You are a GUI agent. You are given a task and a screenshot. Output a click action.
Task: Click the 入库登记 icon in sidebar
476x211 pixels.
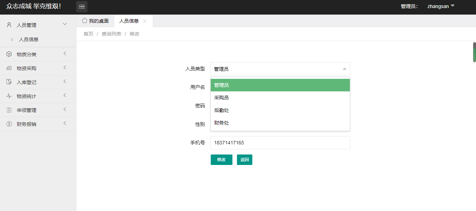(9, 82)
